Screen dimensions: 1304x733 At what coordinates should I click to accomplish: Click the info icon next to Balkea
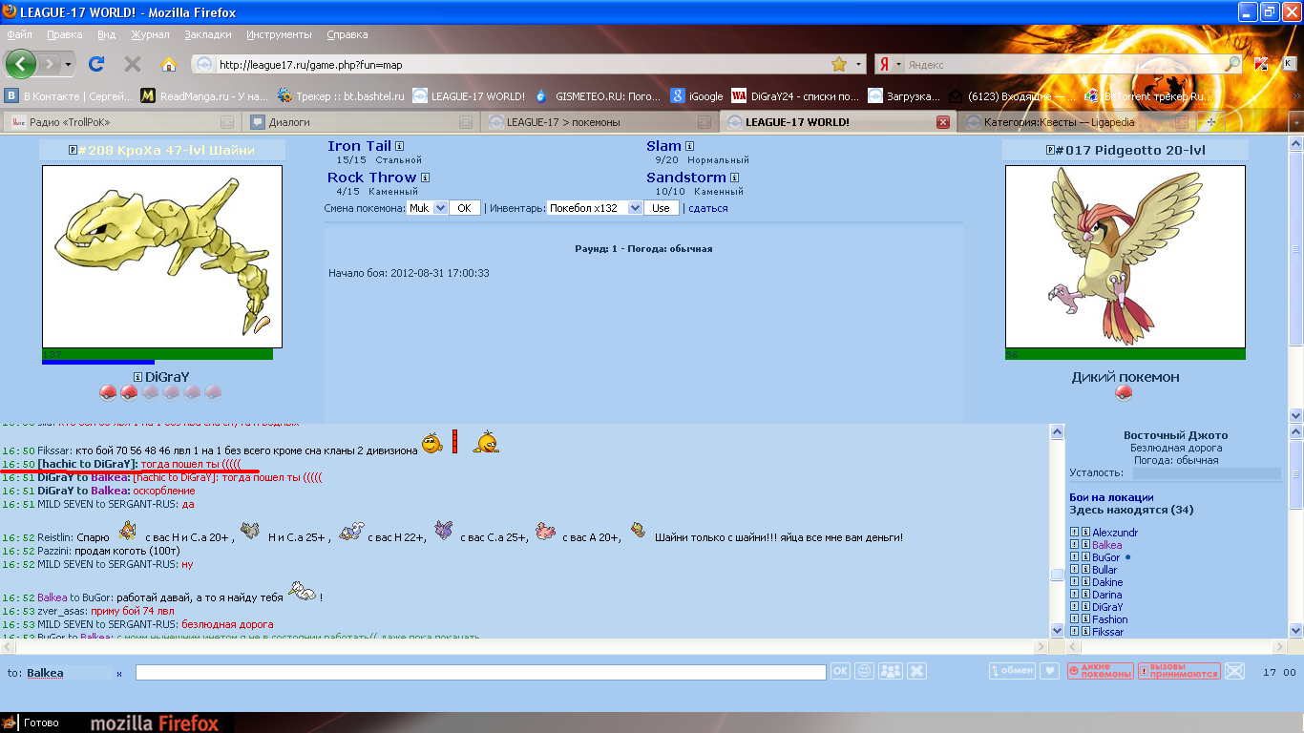tap(1085, 545)
